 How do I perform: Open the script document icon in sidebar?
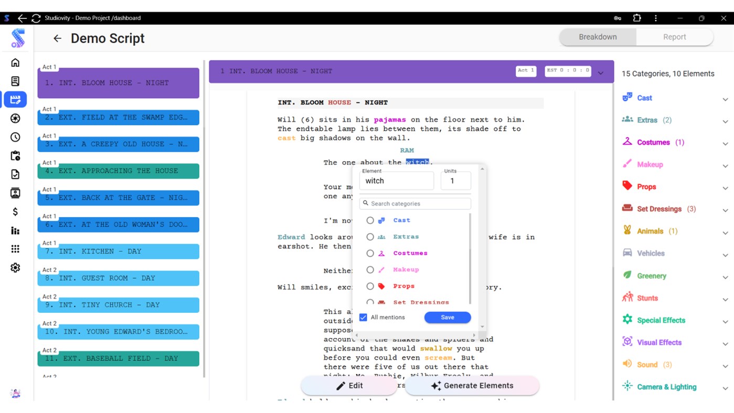tap(15, 81)
